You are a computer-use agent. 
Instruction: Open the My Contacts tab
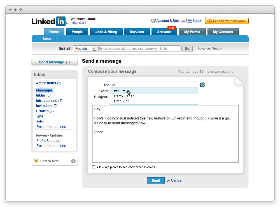[x=223, y=32]
